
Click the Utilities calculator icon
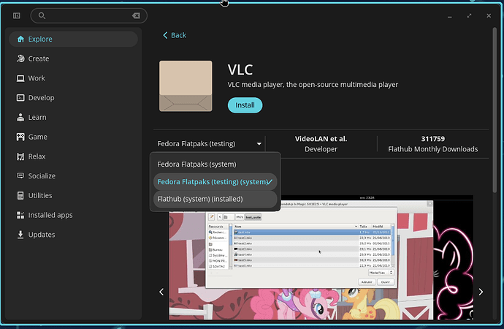coord(20,195)
